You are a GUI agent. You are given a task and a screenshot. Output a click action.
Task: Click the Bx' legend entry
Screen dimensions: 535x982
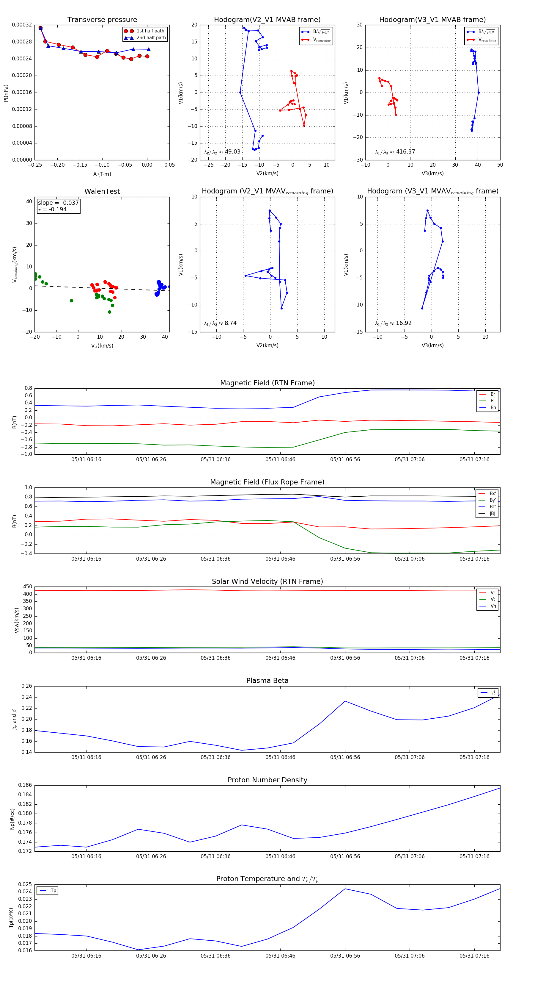click(487, 494)
